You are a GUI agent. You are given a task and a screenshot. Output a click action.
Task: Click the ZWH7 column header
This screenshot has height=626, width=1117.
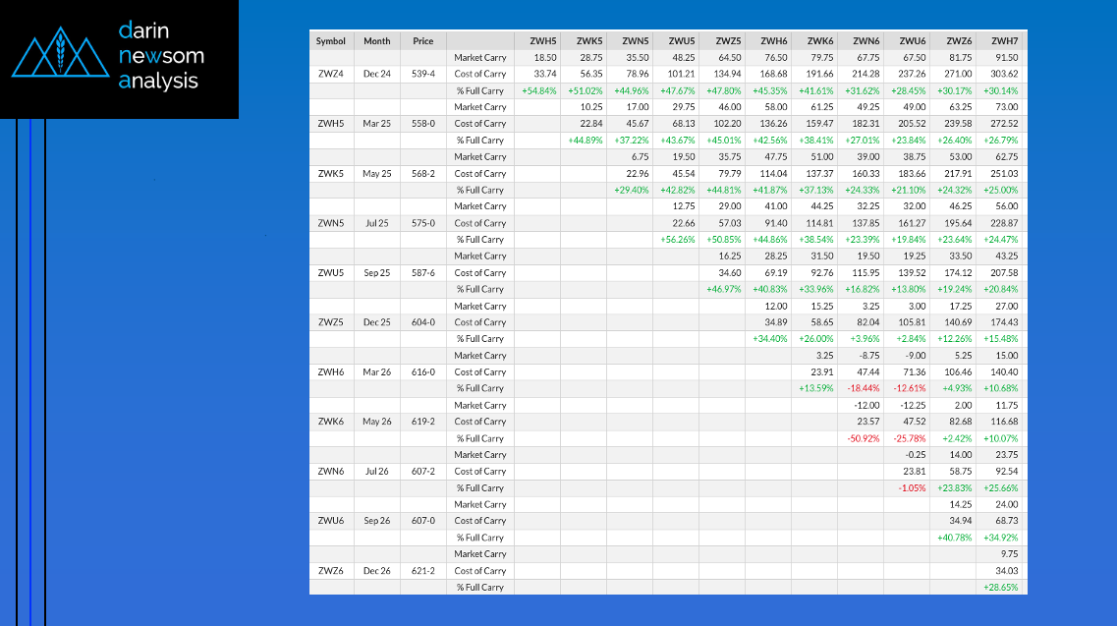(x=1004, y=41)
